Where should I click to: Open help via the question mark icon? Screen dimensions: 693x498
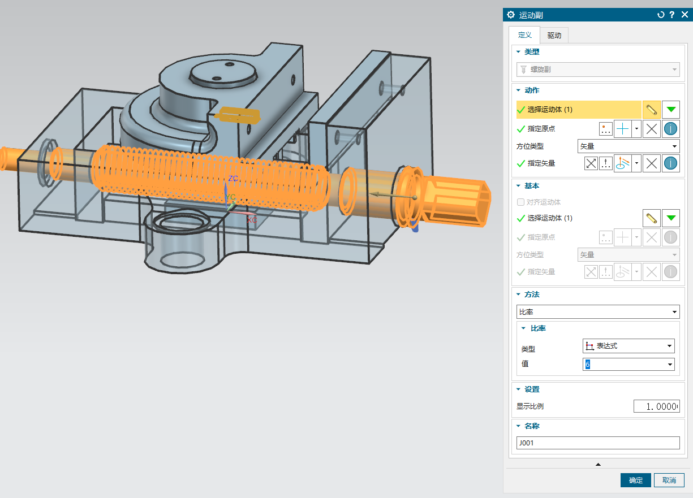point(672,15)
